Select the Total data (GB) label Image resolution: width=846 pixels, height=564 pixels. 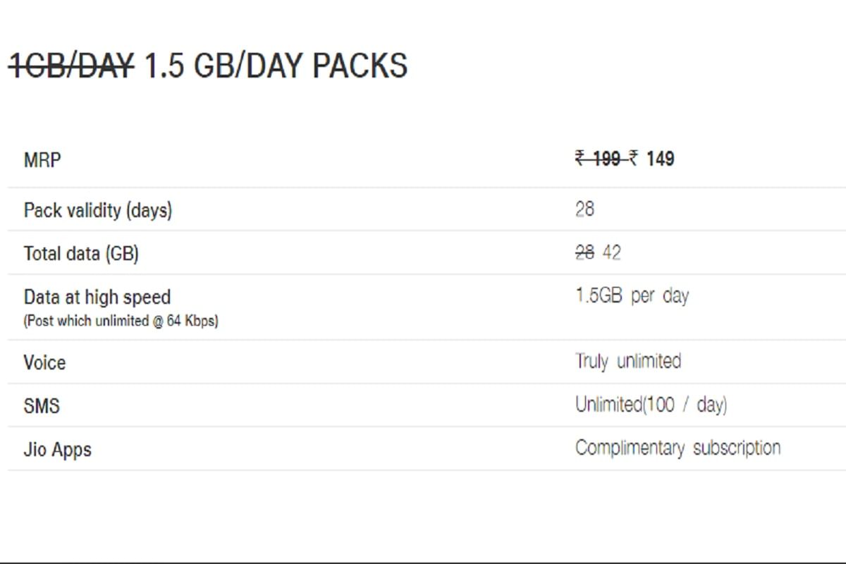click(x=81, y=254)
